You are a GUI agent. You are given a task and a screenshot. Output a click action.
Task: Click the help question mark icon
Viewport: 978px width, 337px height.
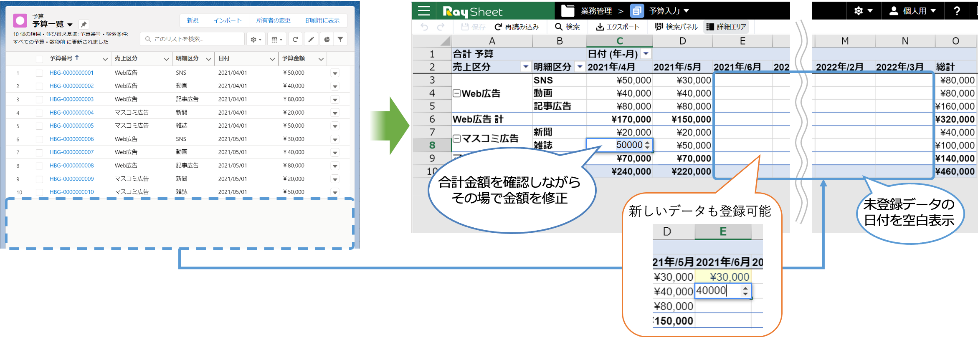(957, 11)
